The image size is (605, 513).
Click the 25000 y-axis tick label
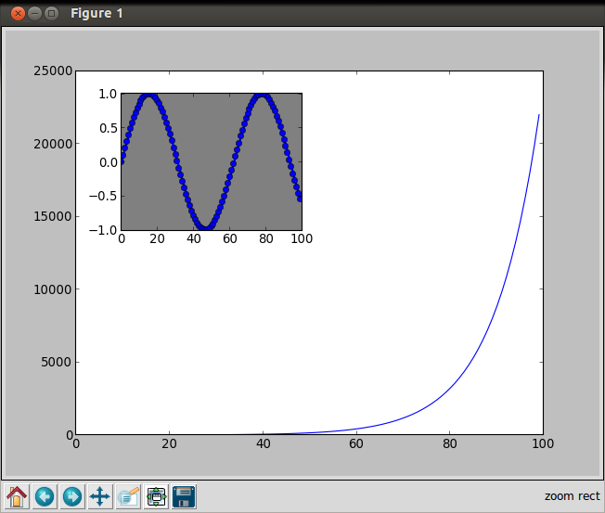coord(53,71)
